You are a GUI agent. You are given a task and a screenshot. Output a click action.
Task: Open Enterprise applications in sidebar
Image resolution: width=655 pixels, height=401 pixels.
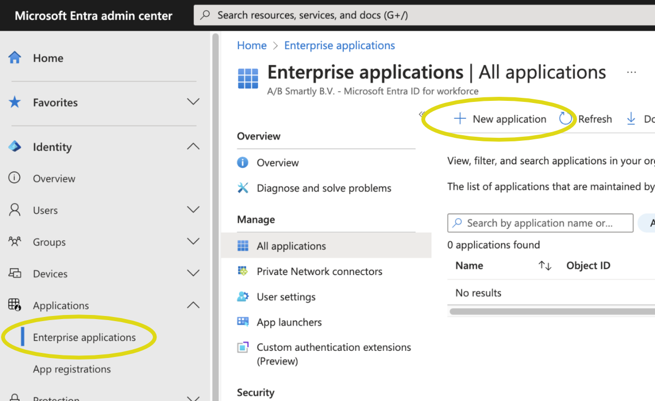84,337
